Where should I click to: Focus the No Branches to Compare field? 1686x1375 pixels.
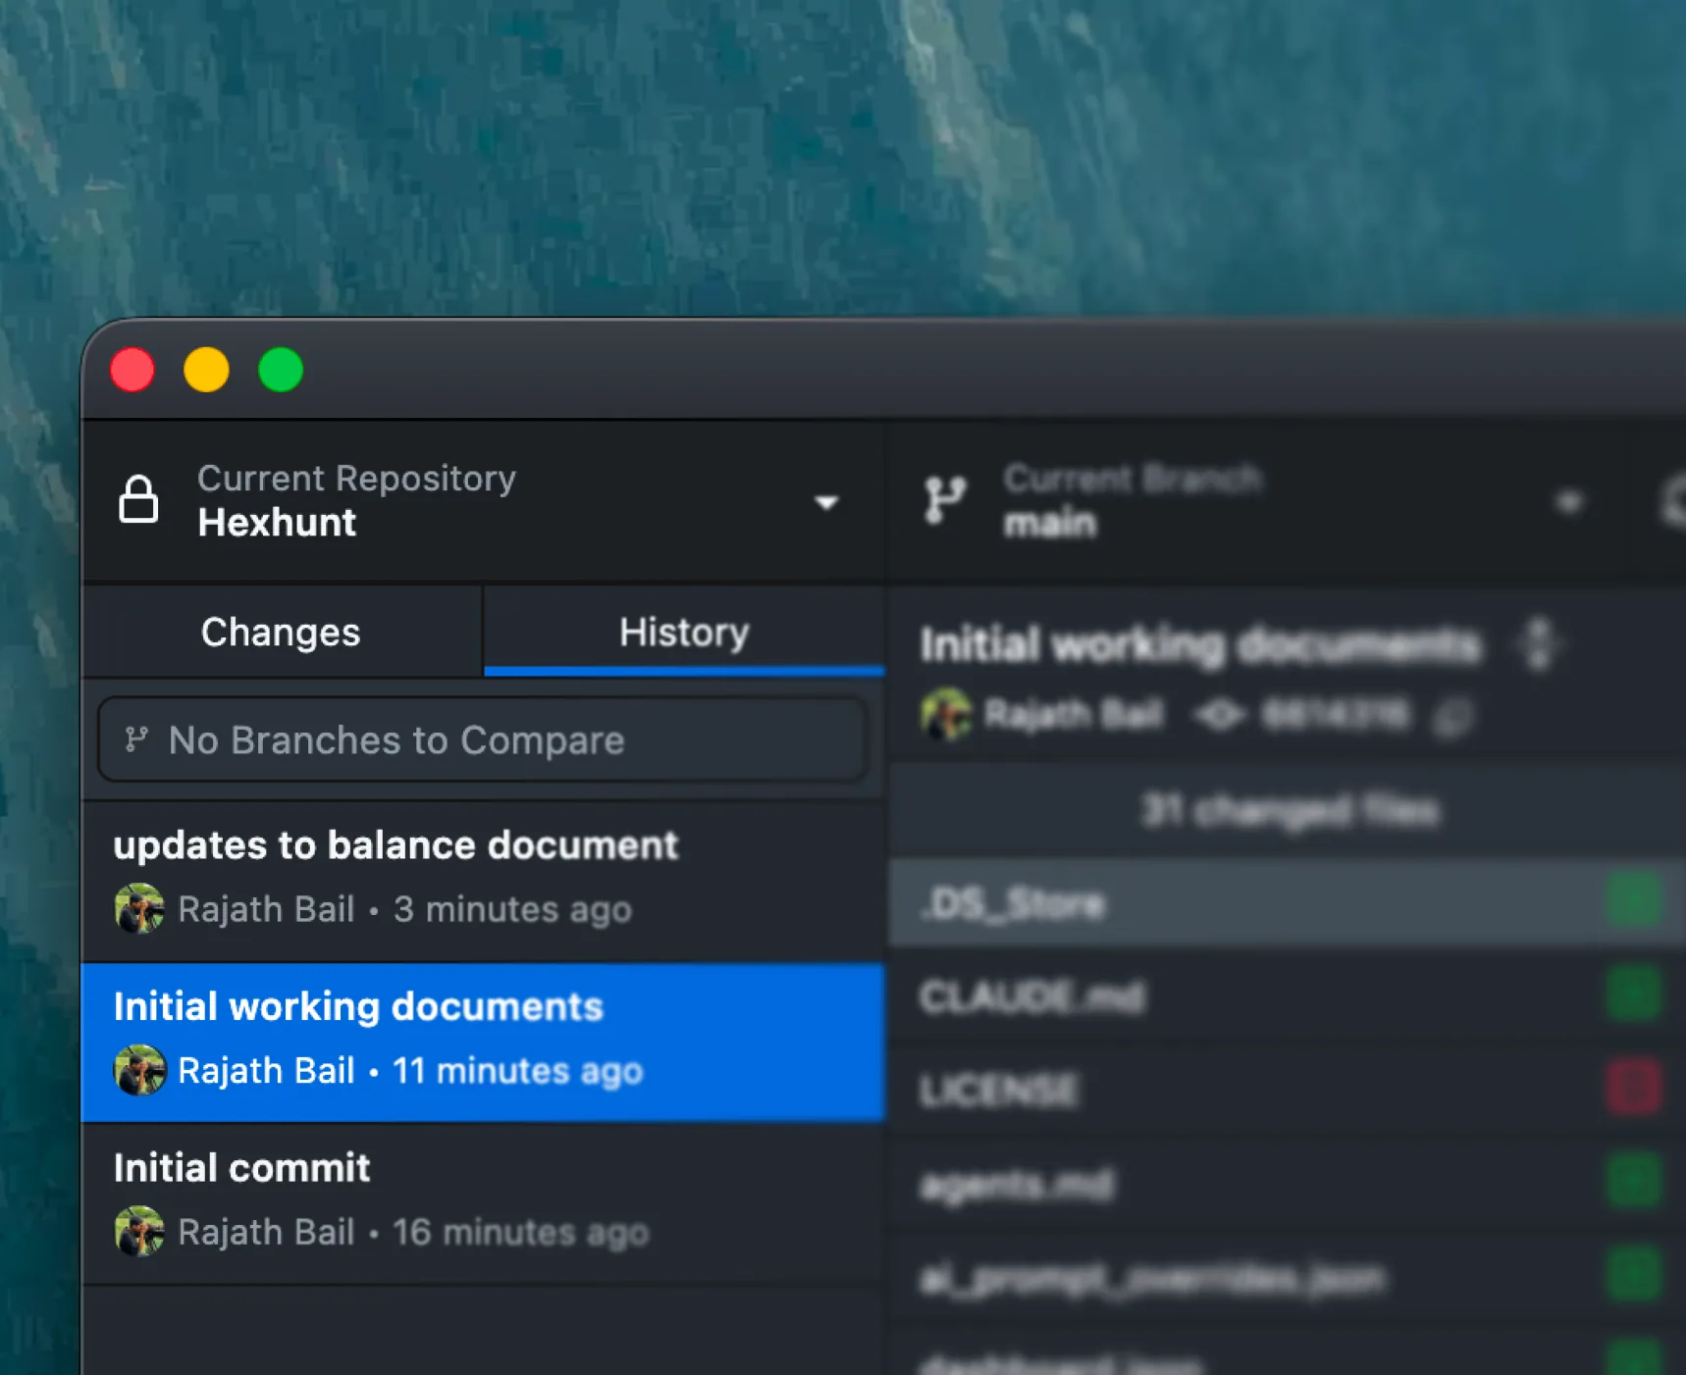point(482,739)
